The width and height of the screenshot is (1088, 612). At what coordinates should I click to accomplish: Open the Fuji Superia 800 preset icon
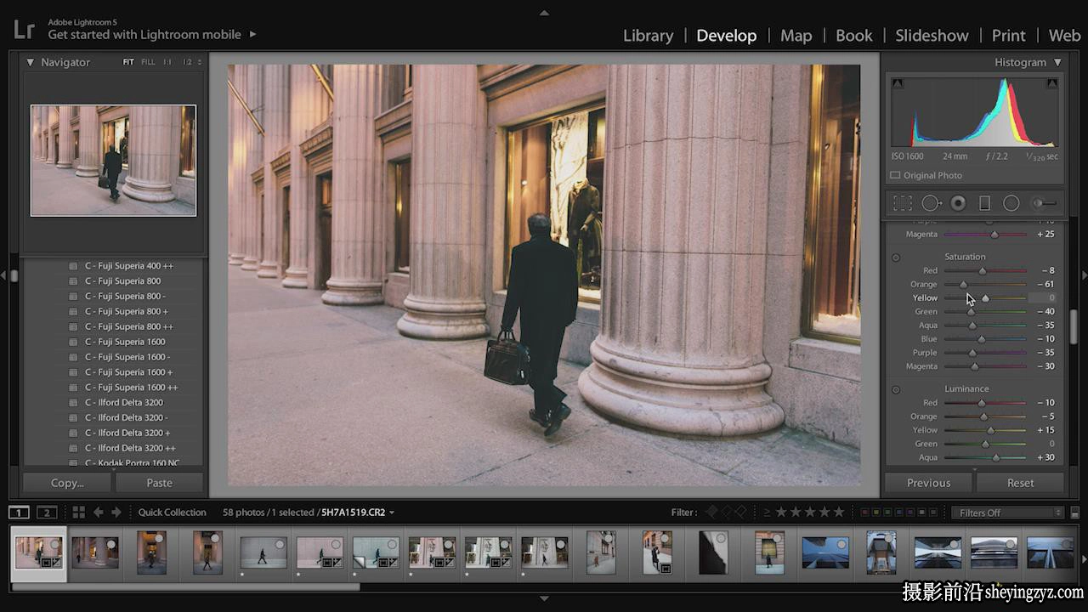pyautogui.click(x=73, y=281)
